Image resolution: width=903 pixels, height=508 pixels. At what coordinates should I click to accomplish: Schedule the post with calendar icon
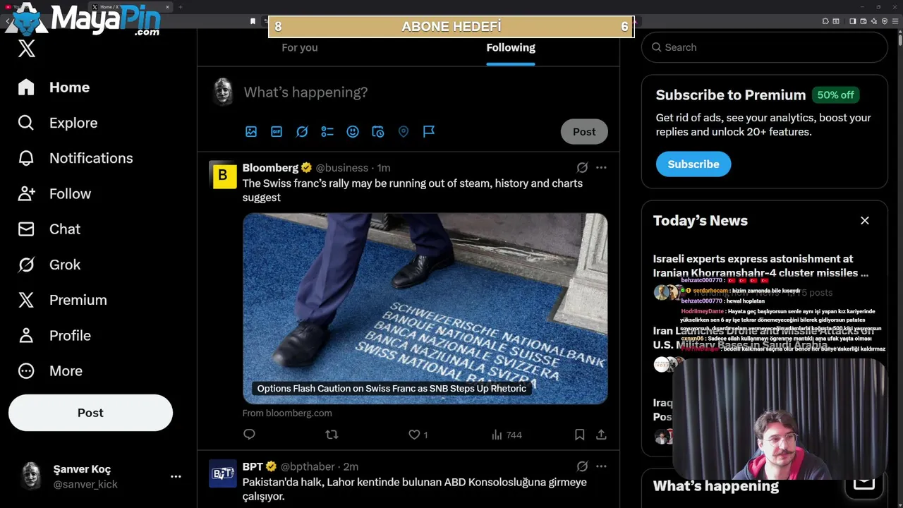pyautogui.click(x=378, y=131)
